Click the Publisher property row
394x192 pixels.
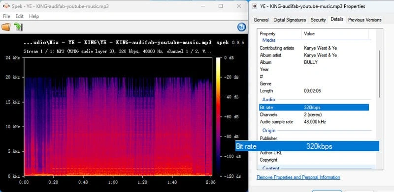[314, 138]
